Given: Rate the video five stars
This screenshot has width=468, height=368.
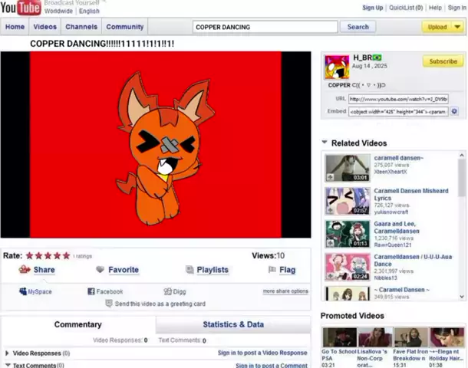Looking at the screenshot, I should tap(66, 256).
